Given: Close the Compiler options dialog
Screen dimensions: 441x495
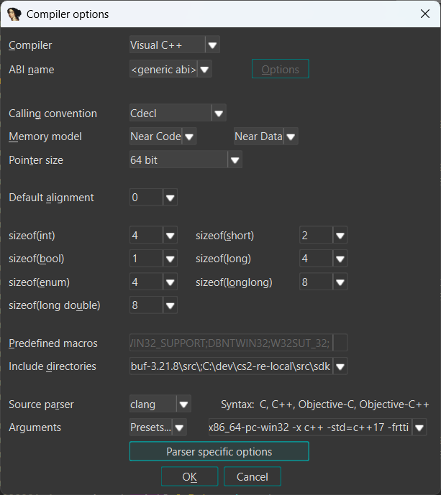Looking at the screenshot, I should click(425, 14).
